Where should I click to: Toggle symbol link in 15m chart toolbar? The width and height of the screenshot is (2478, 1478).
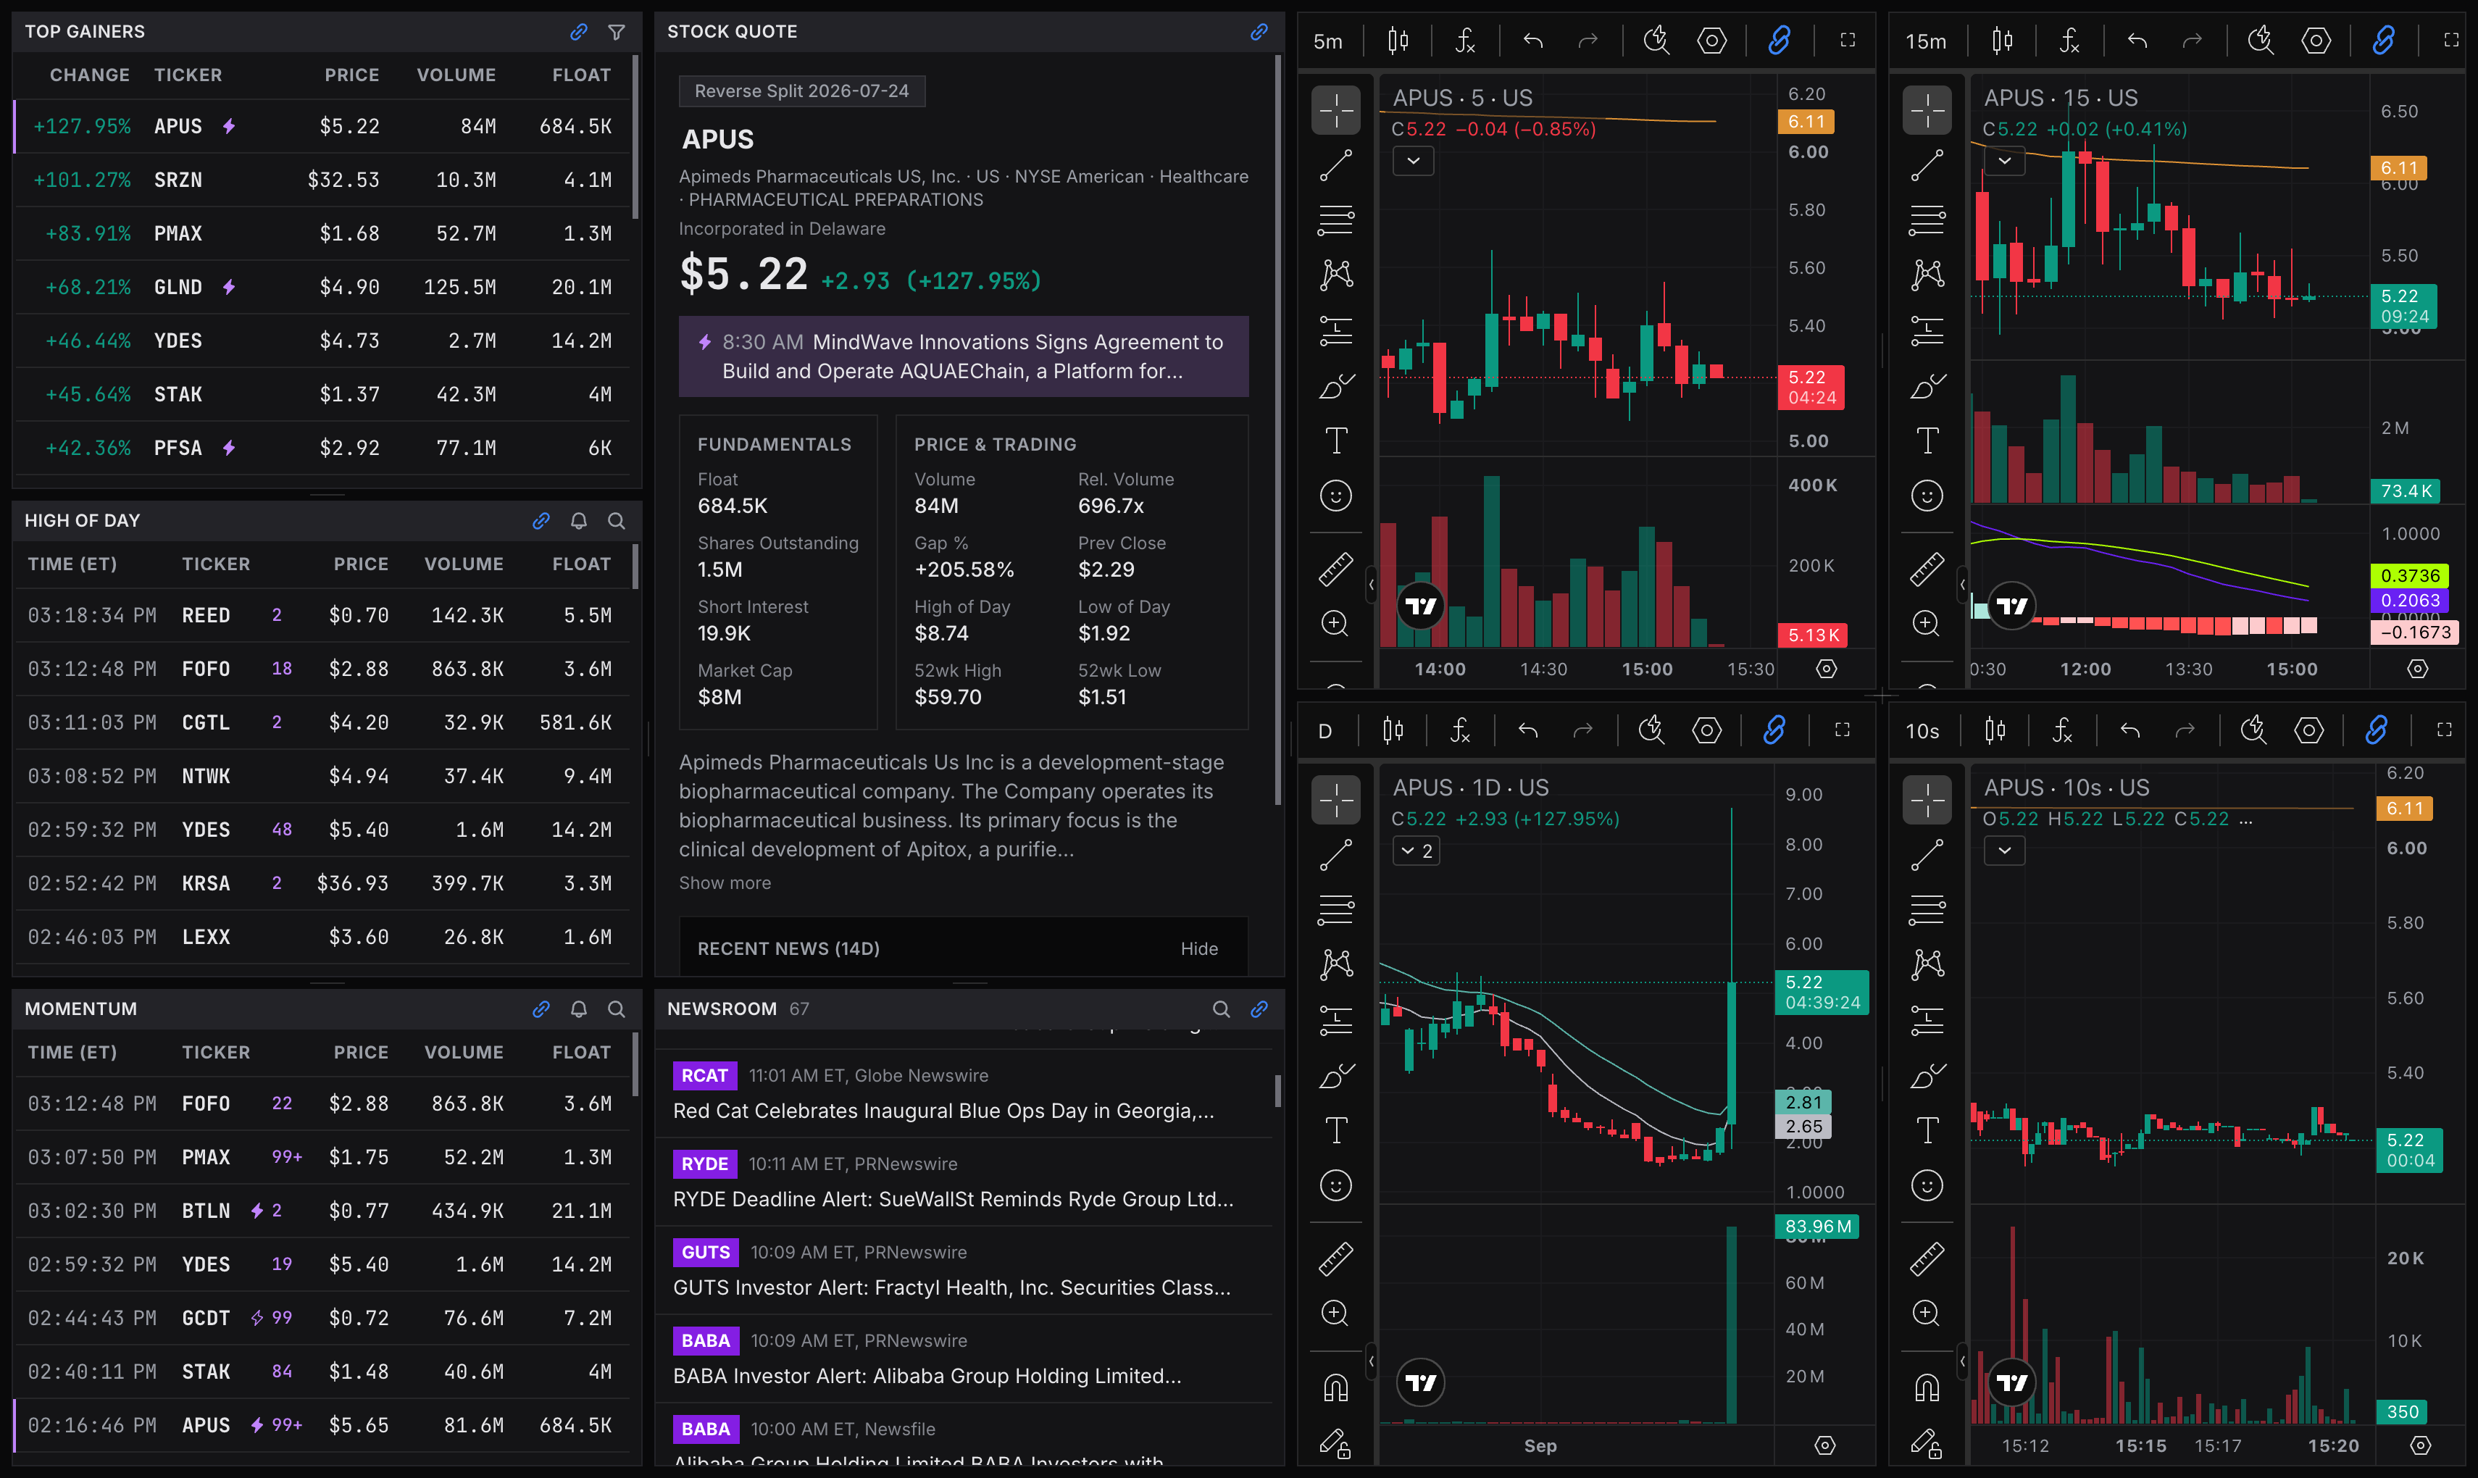[2383, 41]
